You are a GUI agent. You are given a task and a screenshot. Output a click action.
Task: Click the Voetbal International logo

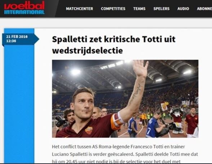pyautogui.click(x=24, y=8)
